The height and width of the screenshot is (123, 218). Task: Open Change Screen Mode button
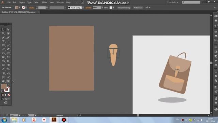coord(5,103)
